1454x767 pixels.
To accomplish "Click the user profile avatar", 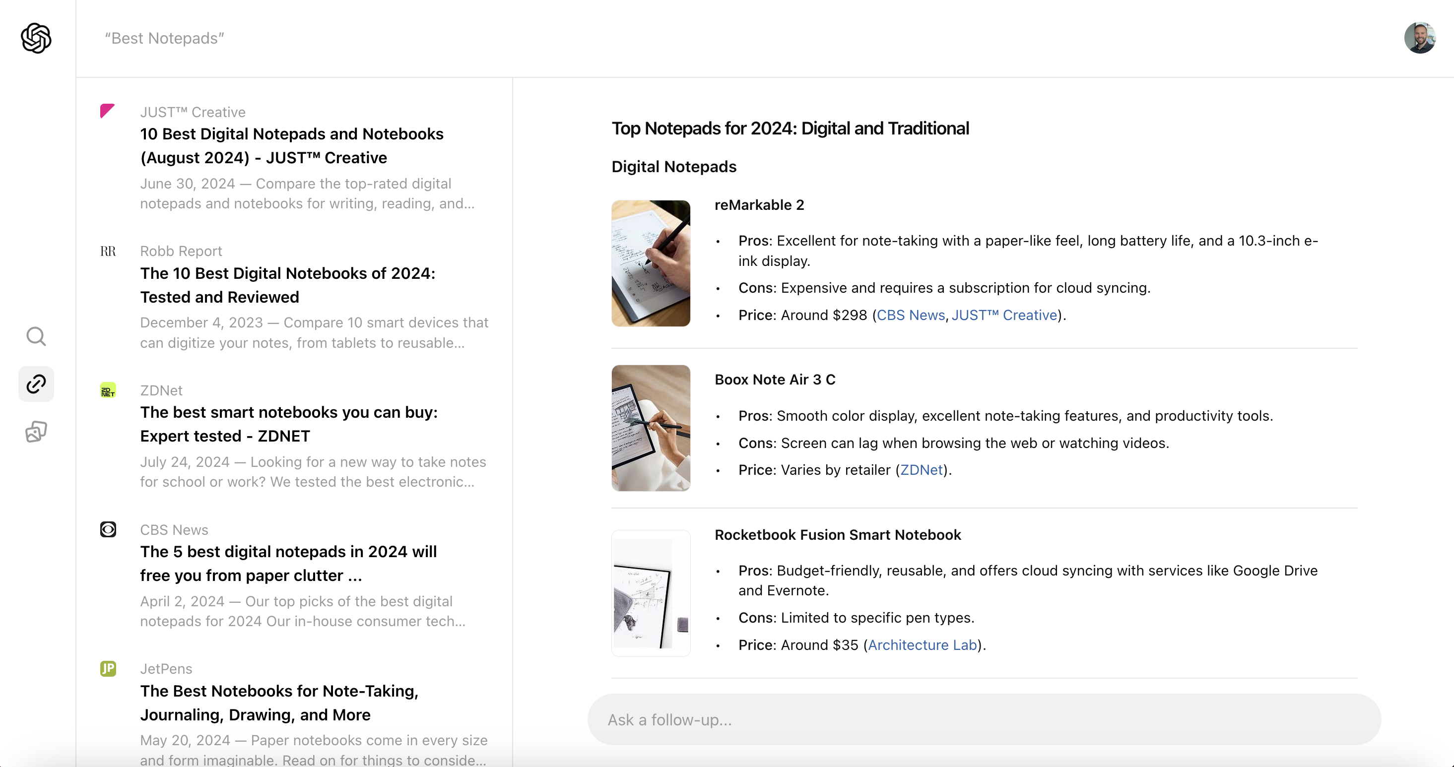I will tap(1420, 38).
